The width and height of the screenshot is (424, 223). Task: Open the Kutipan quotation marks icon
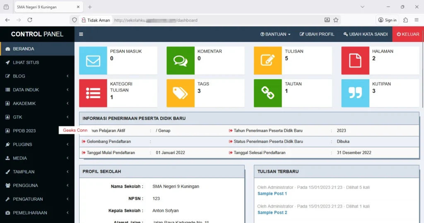pyautogui.click(x=355, y=93)
